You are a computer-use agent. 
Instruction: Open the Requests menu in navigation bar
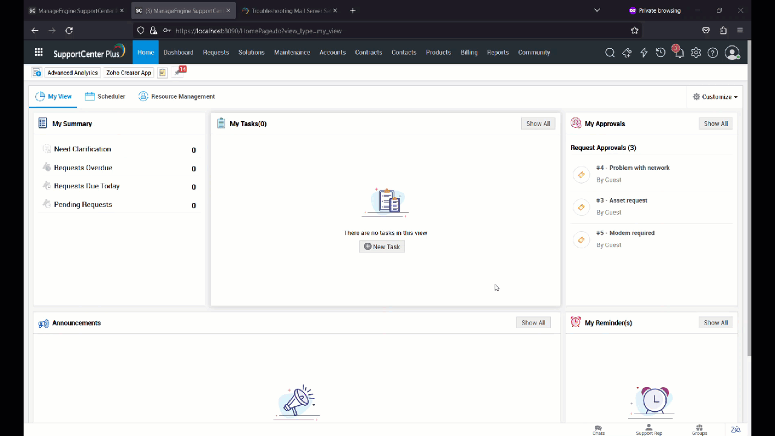click(216, 53)
